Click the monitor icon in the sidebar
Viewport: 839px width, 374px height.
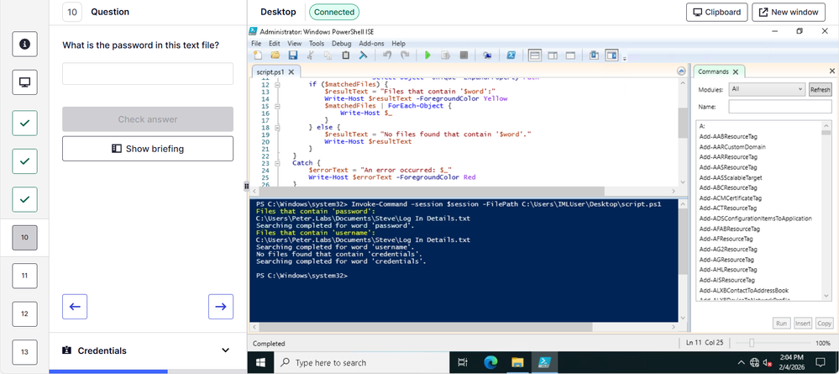coord(24,82)
